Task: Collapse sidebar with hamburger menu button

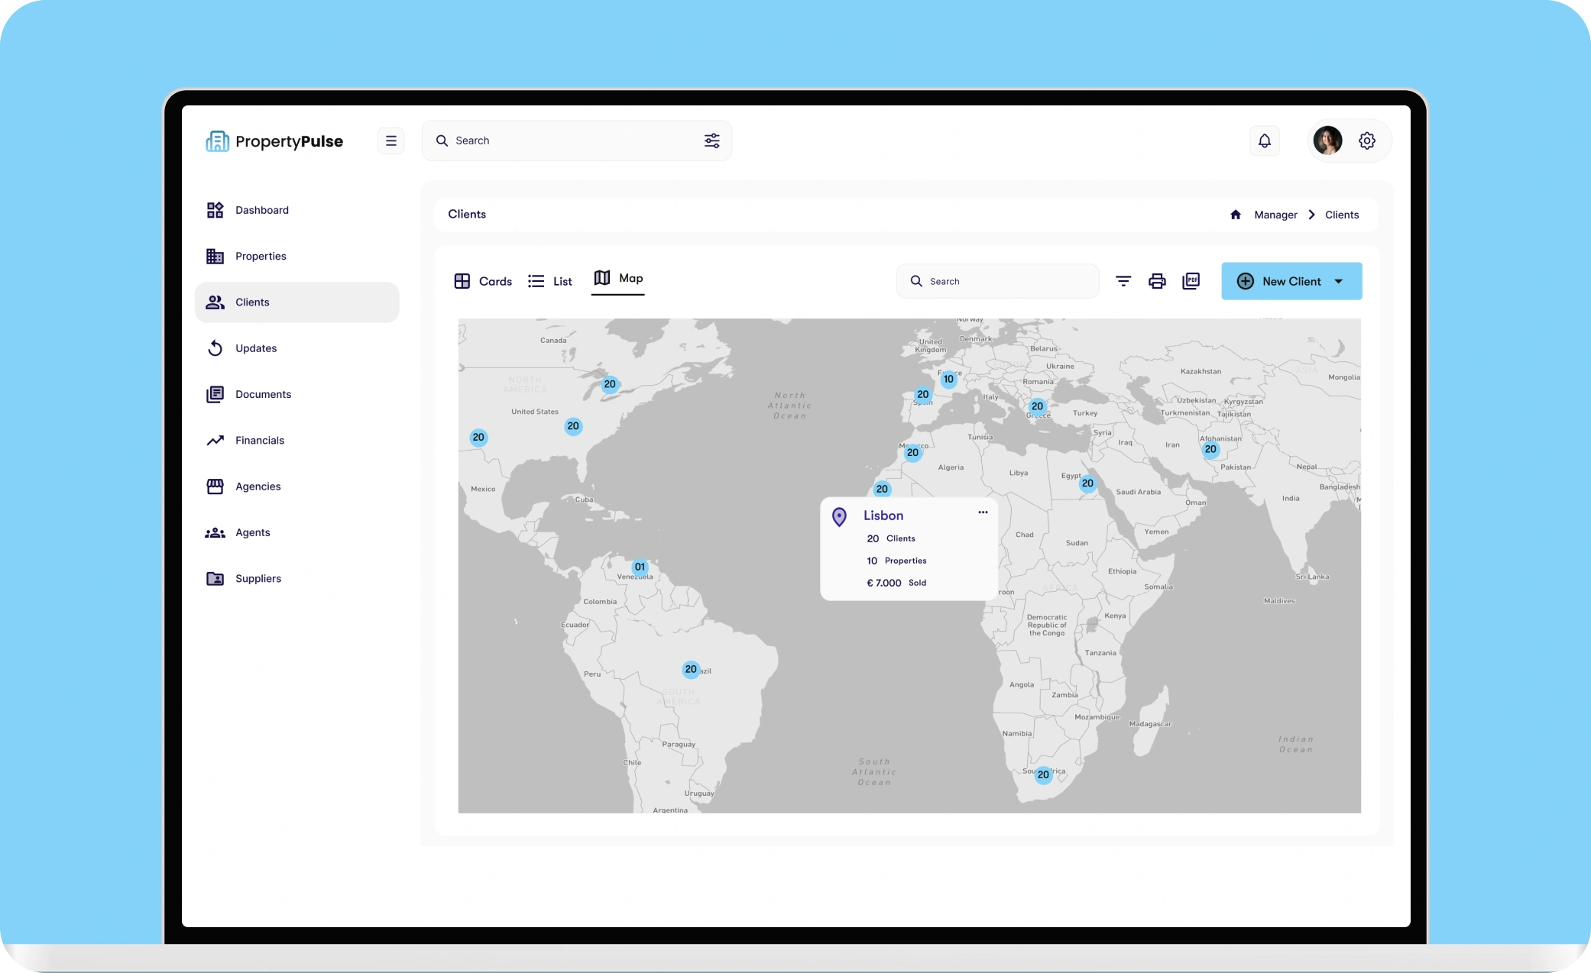Action: tap(391, 141)
